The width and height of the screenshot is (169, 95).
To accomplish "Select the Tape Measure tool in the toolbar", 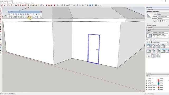I will tap(29, 5).
